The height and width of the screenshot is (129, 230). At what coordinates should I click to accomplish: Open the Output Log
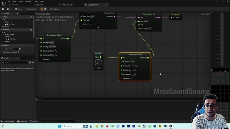click(x=22, y=121)
